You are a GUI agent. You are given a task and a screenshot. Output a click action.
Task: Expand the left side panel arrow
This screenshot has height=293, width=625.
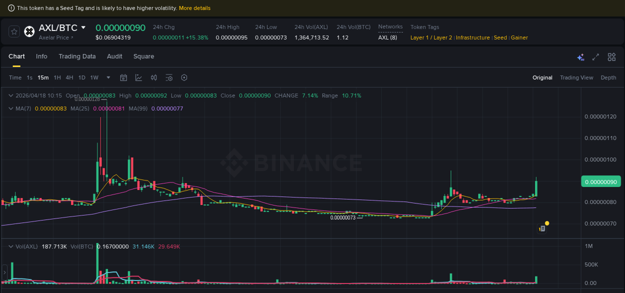4,272
